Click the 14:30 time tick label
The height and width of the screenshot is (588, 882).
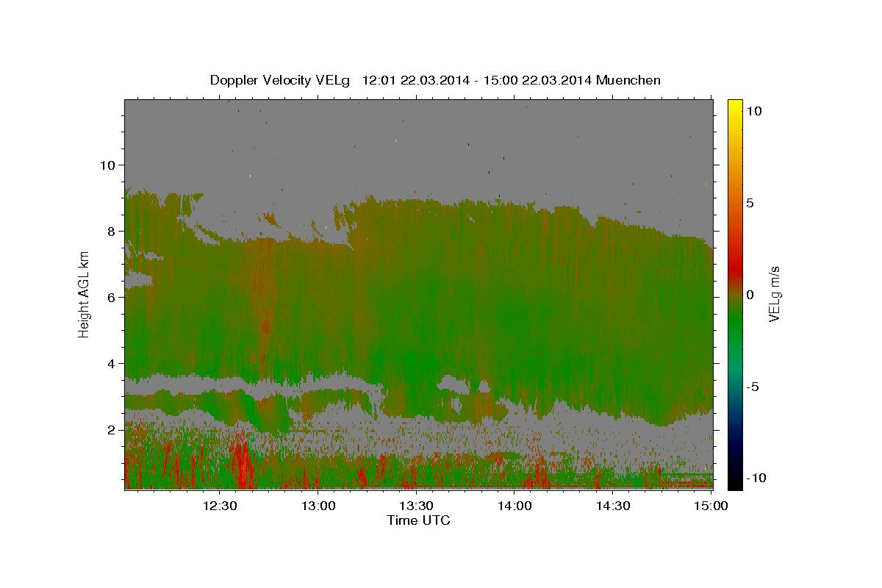point(613,506)
